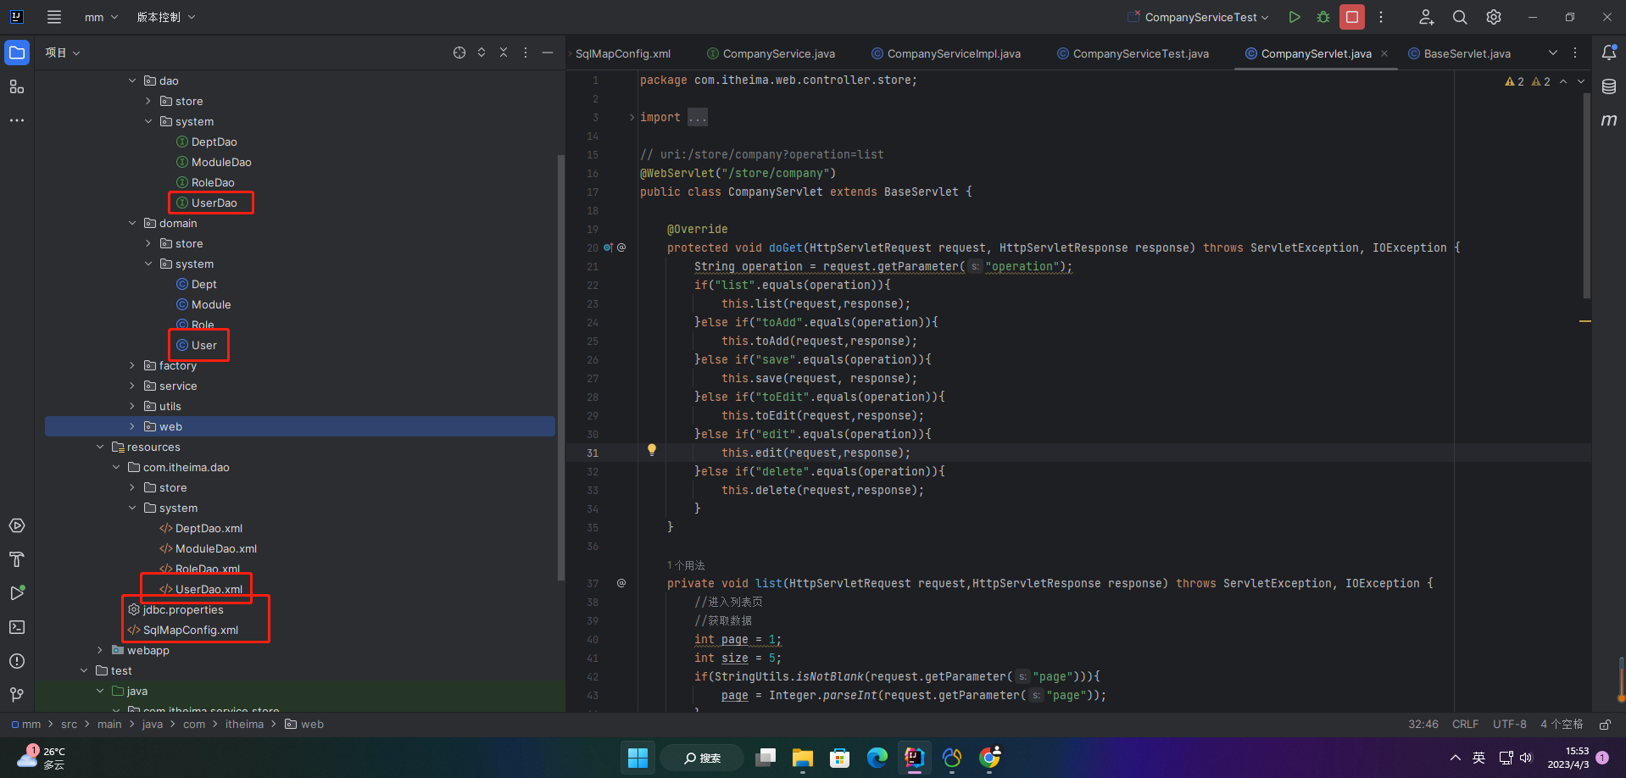
Task: Open the Terminal tool window
Action: [17, 627]
